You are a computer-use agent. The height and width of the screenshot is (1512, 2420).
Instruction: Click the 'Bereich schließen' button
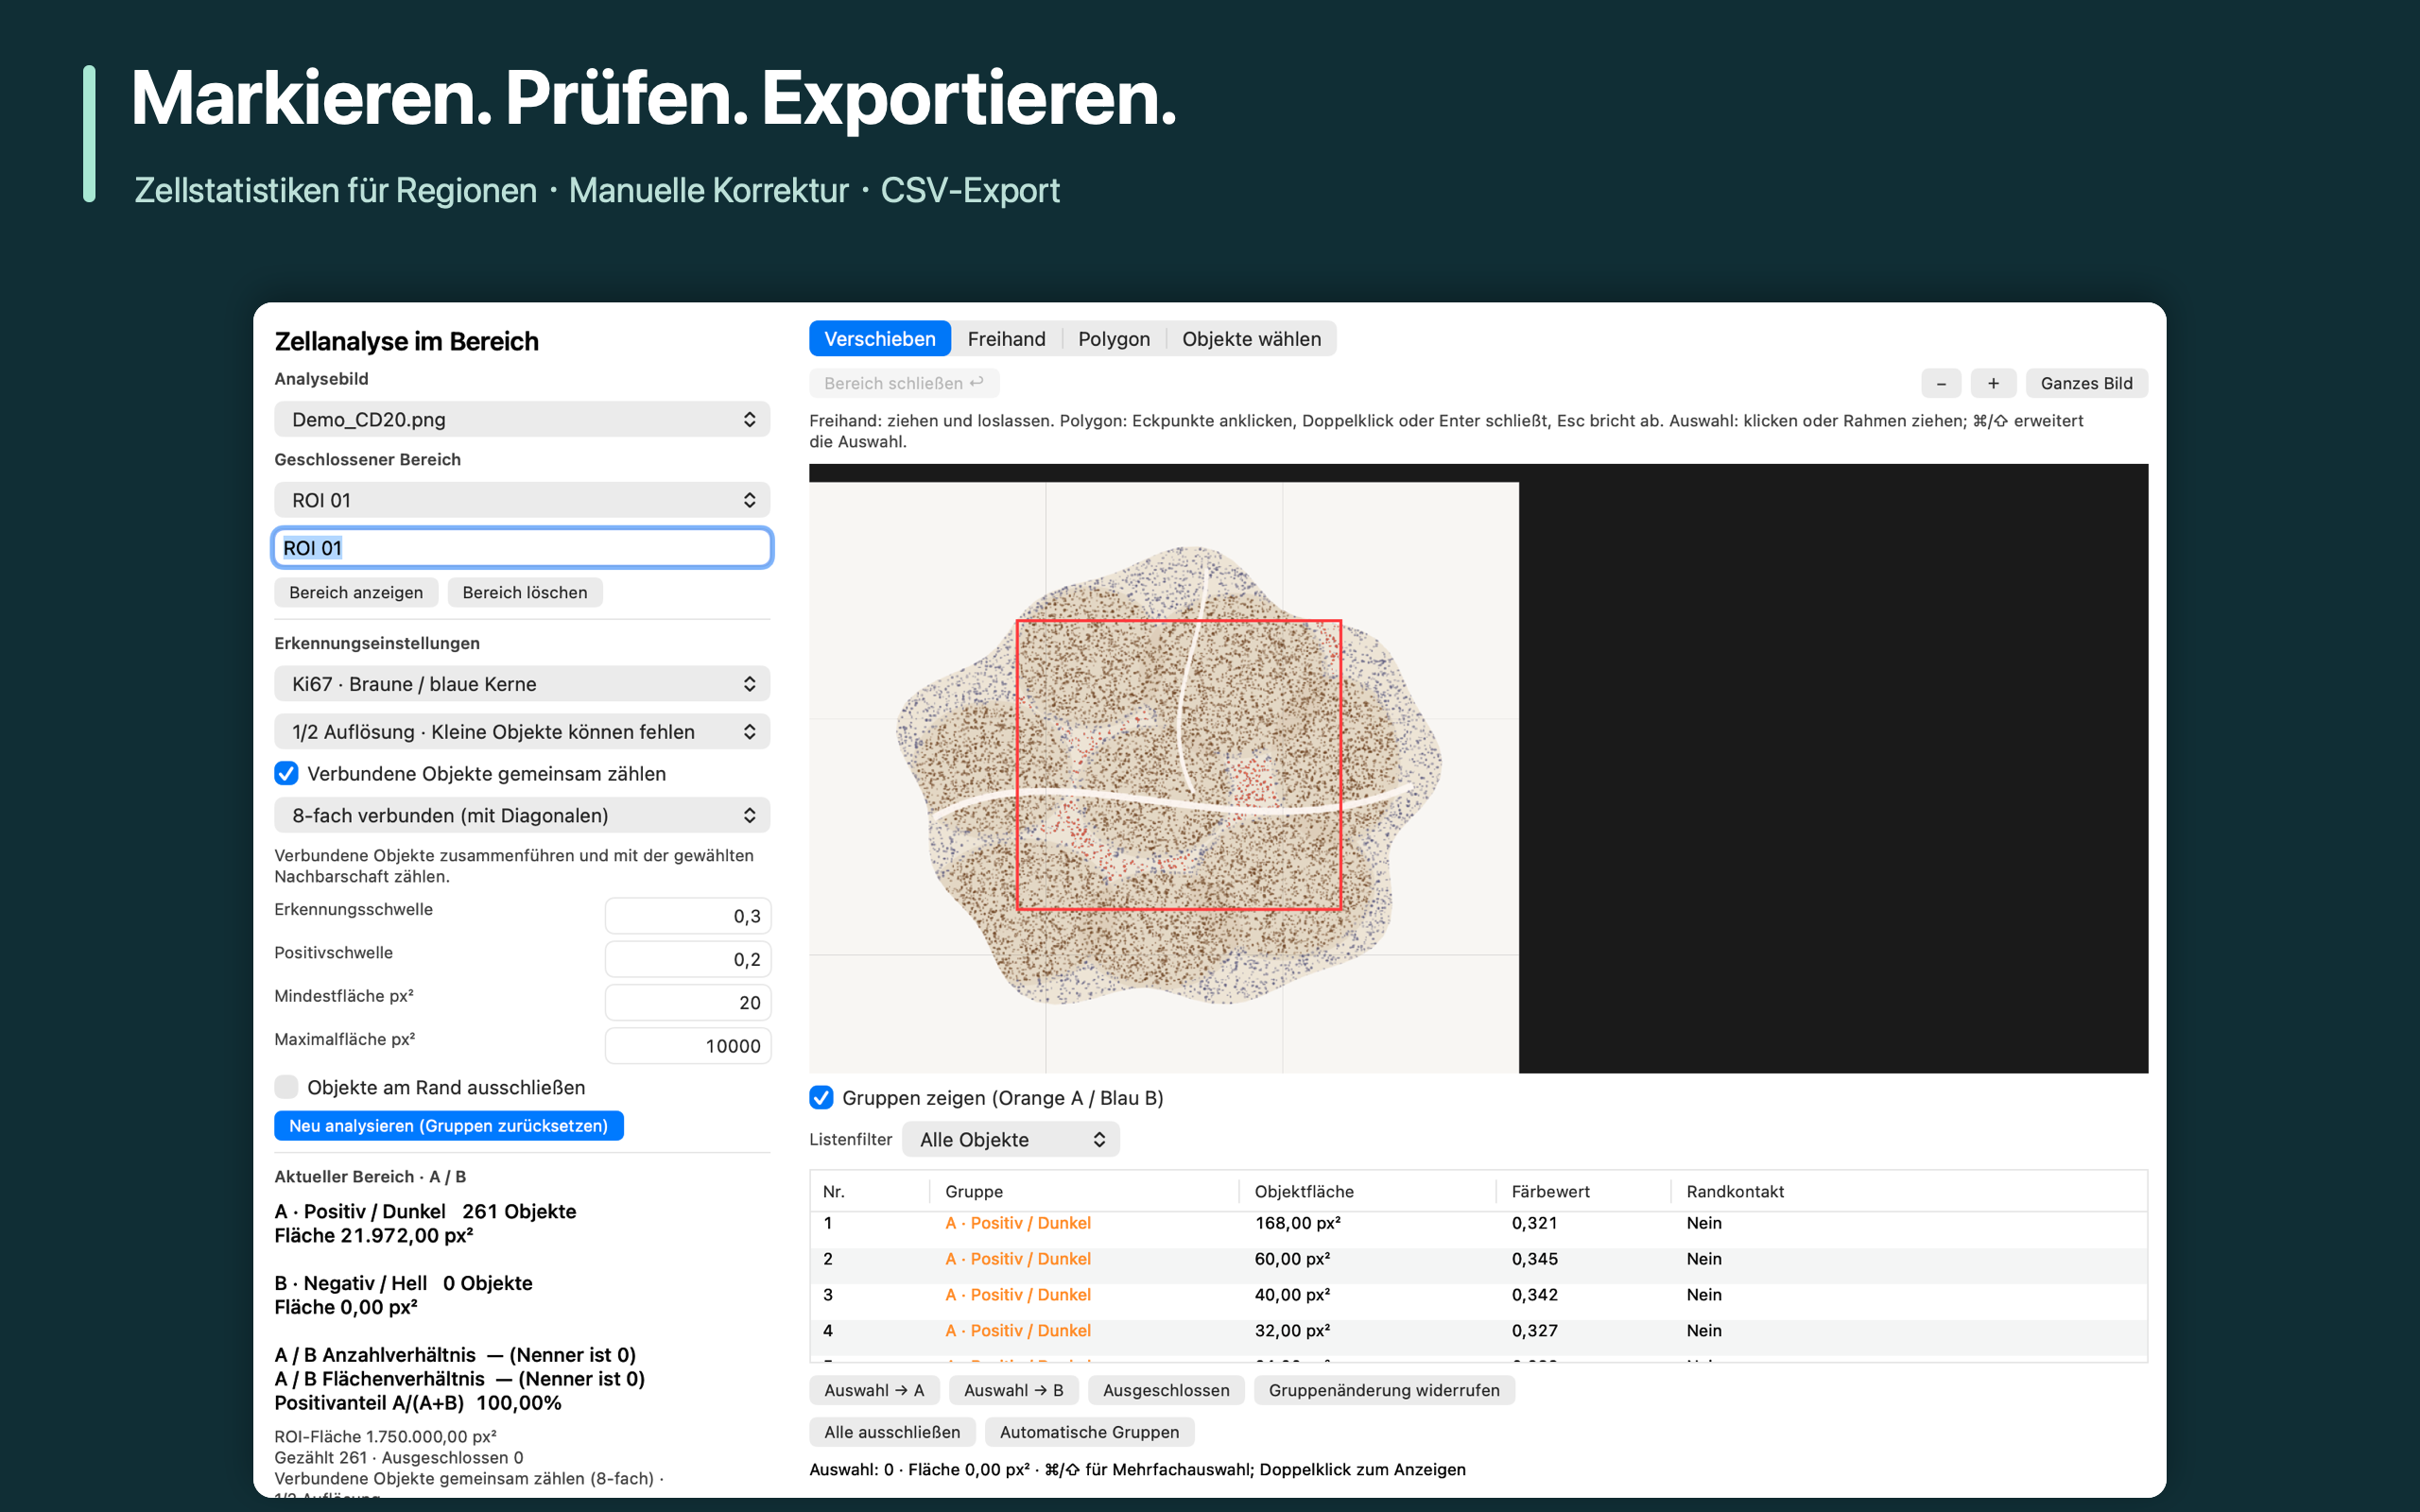click(904, 383)
